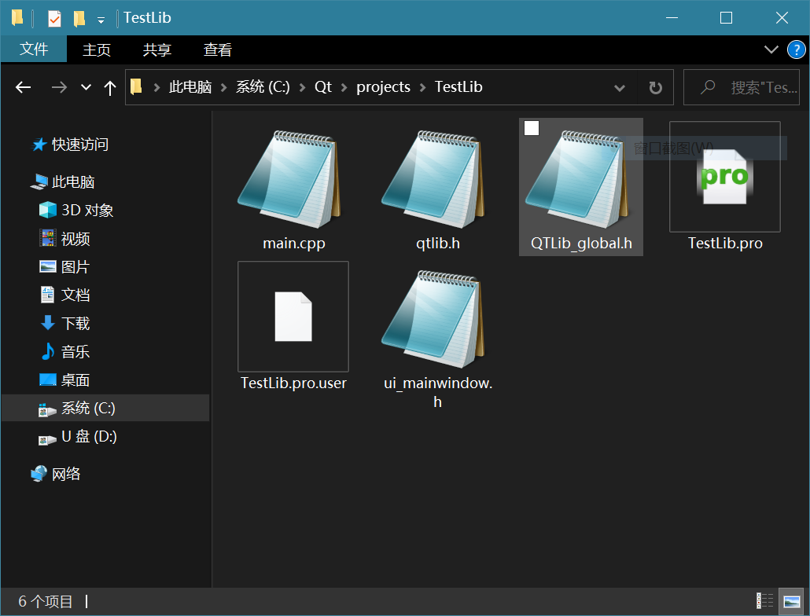Open the recent locations dropdown arrow

tap(86, 87)
